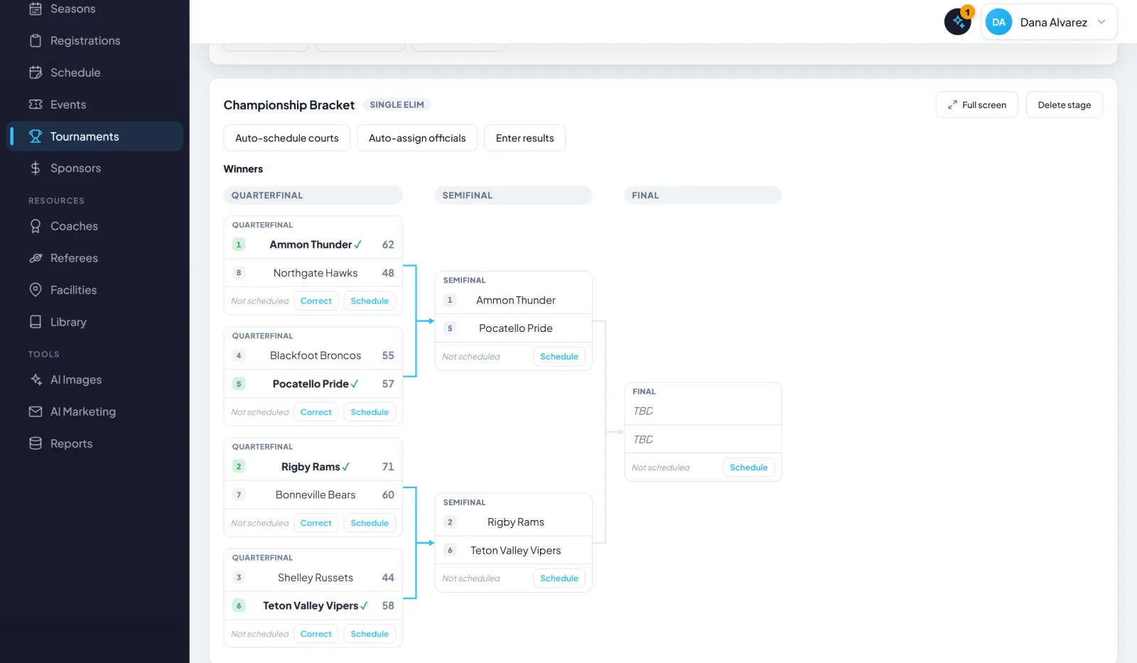Screen dimensions: 1137x663
Task: Correct the Rigby Rams vs Bonneville Bears result
Action: point(316,523)
